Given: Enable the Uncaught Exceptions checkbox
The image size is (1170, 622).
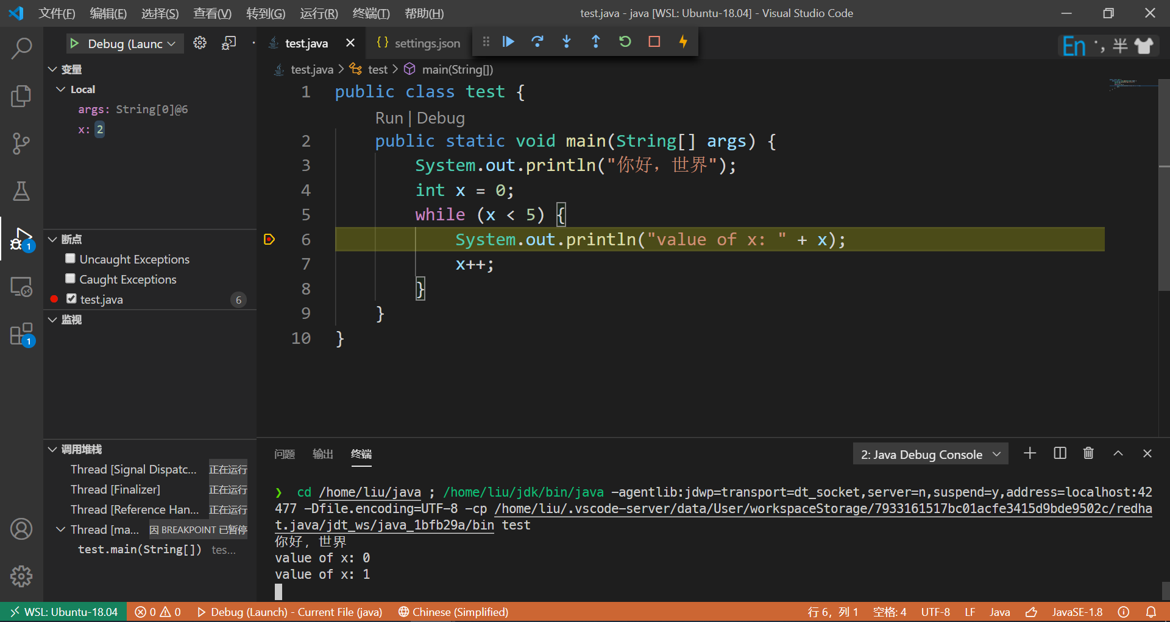Looking at the screenshot, I should tap(70, 258).
